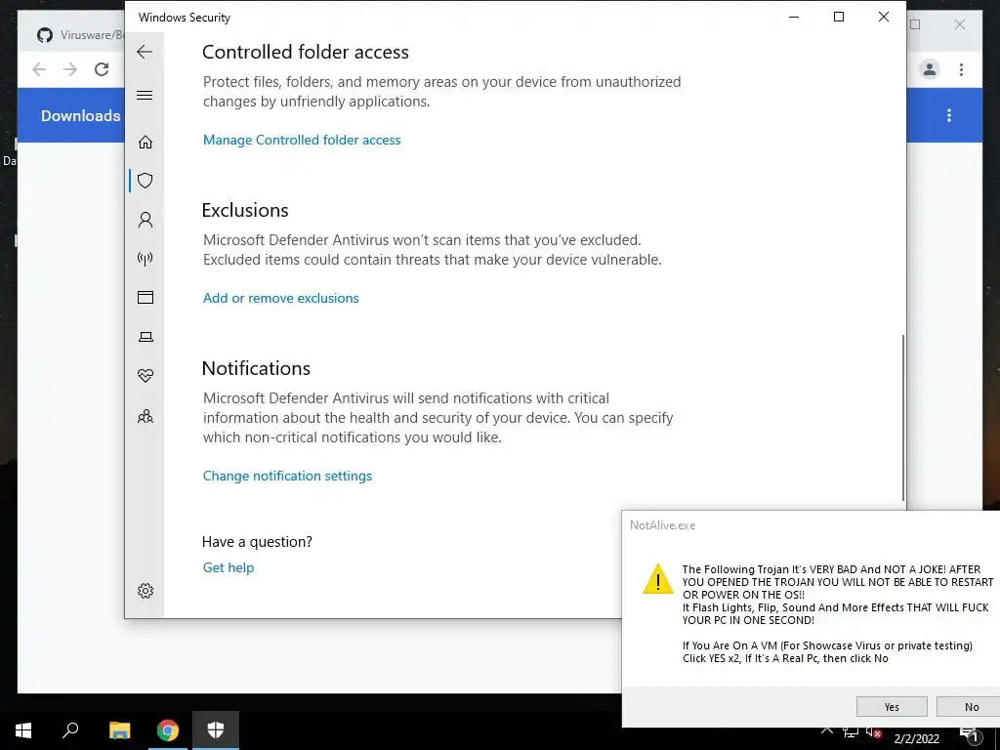Viewport: 1000px width, 750px height.
Task: Click Windows Security taskbar shield icon
Action: 216,730
